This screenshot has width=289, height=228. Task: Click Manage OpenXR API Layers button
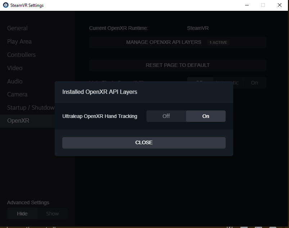point(178,42)
